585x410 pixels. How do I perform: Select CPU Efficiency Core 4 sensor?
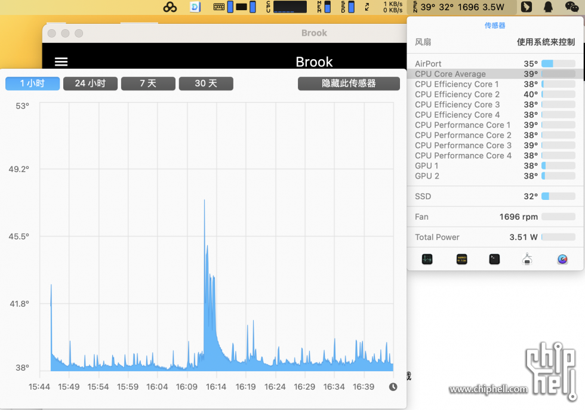point(495,115)
